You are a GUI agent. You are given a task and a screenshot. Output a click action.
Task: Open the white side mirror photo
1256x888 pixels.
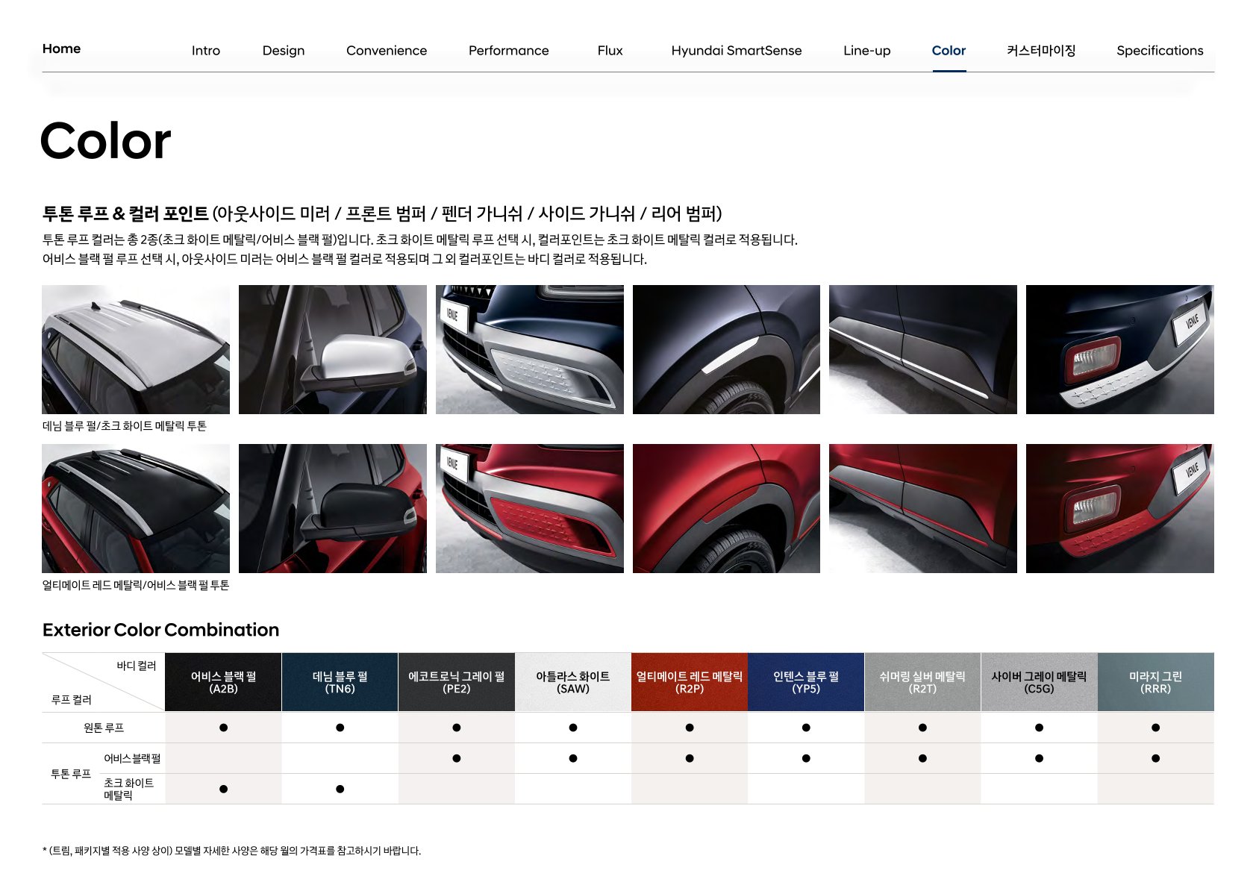333,349
